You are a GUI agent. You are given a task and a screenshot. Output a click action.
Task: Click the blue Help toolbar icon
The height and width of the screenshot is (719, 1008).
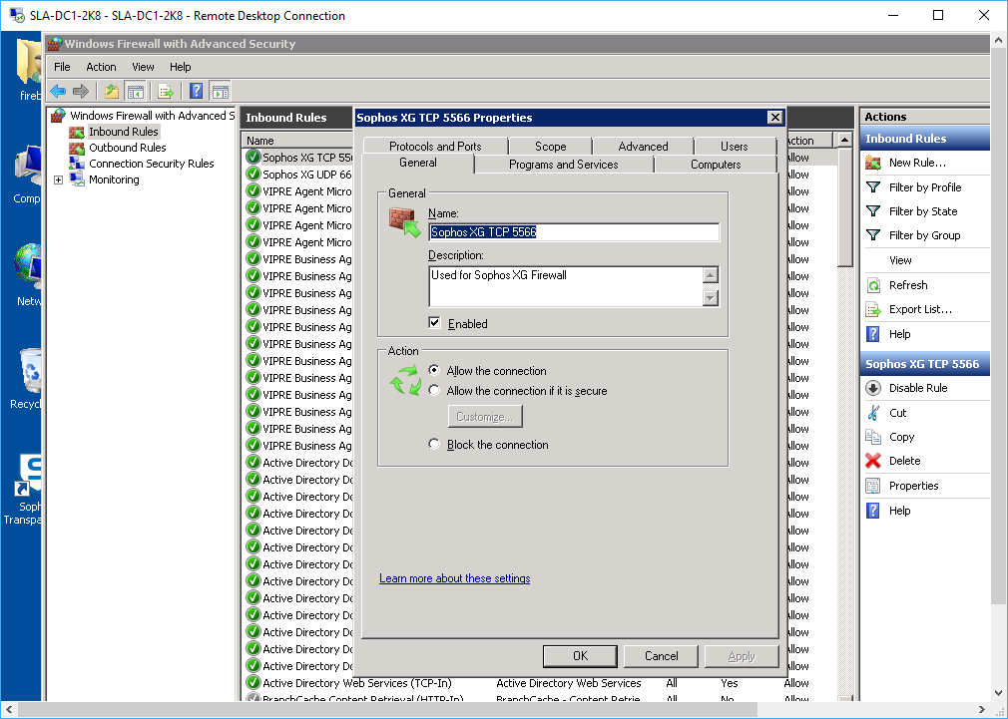(196, 91)
